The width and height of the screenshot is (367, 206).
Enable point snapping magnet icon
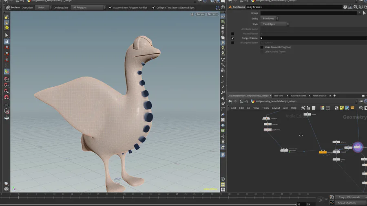click(x=7, y=91)
